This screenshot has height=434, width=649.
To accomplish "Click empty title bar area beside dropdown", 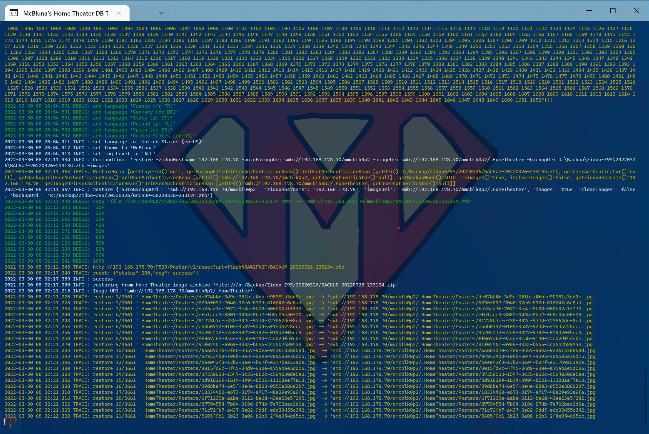I will 360,11.
